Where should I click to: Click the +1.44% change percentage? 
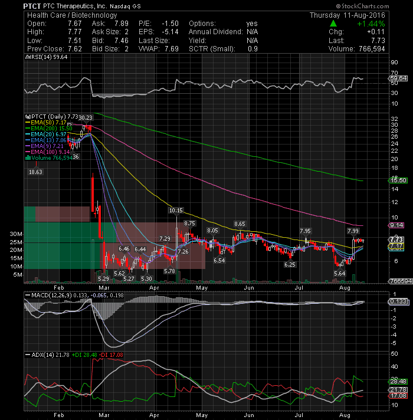coord(371,24)
